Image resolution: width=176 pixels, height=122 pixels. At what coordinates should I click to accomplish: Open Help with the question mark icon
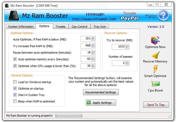pos(163,16)
